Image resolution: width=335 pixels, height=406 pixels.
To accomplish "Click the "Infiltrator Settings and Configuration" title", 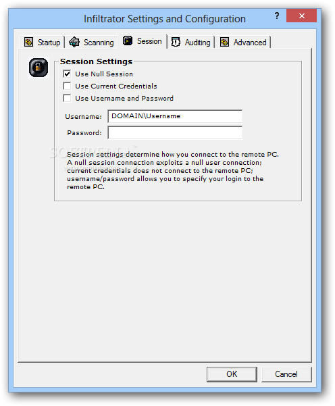I will [x=165, y=19].
